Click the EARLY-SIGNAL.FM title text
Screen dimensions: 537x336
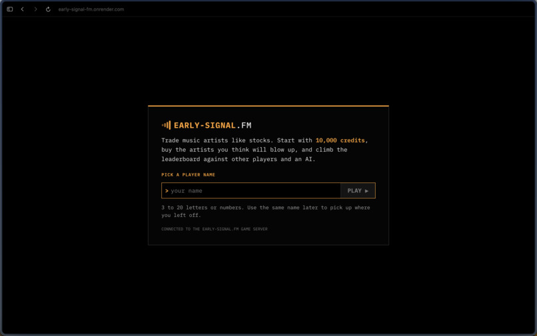click(x=213, y=125)
